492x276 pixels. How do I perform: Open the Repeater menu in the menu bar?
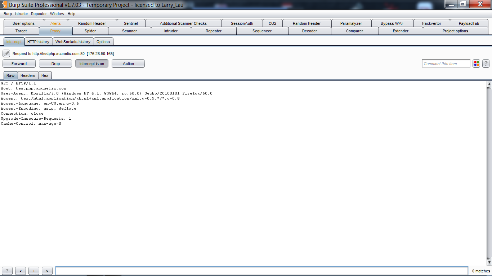(39, 14)
